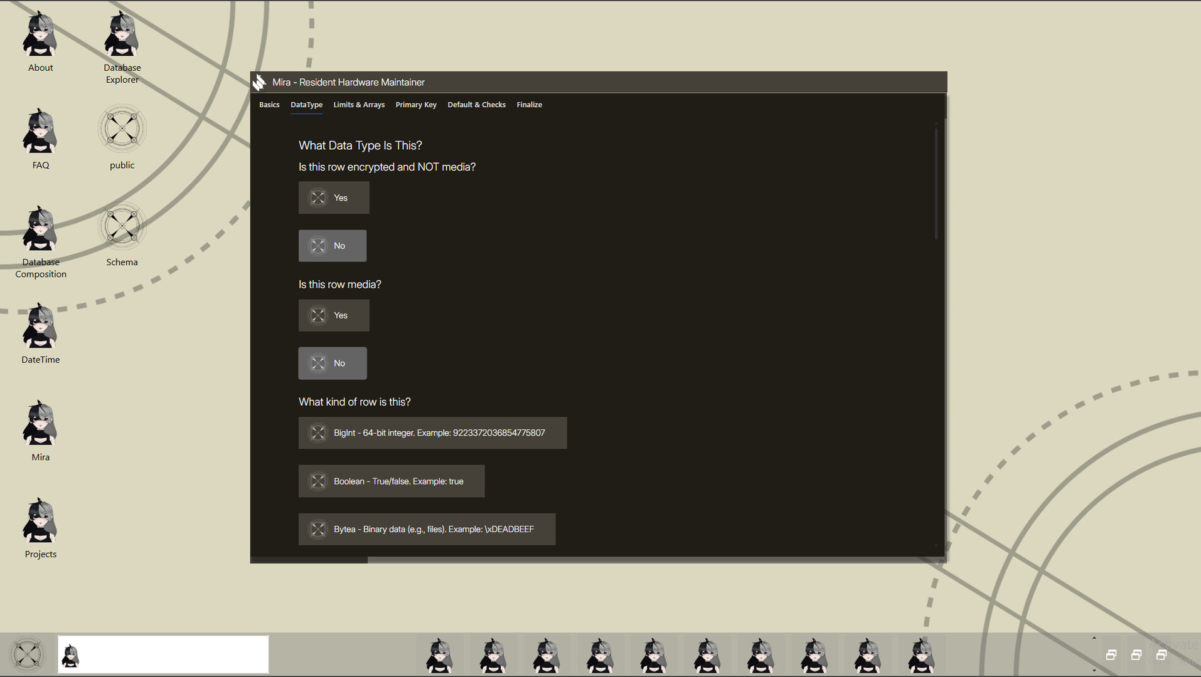Screen dimensions: 1201x677
Task: Click the vertical scrollbar in Mira window
Action: (x=936, y=182)
